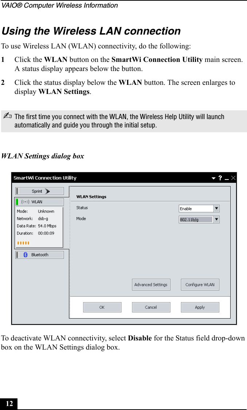Select the Bluetooth connection button

[39, 255]
